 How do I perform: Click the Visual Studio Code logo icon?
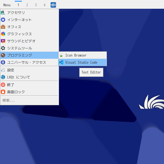pos(61,62)
